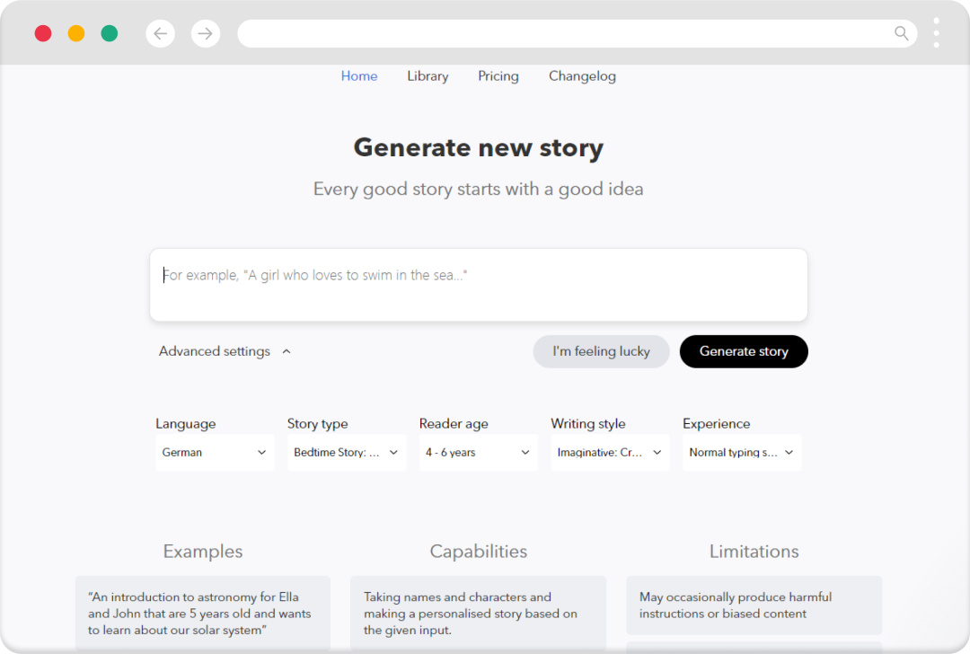Switch to the Changelog tab
970x654 pixels.
coord(582,76)
